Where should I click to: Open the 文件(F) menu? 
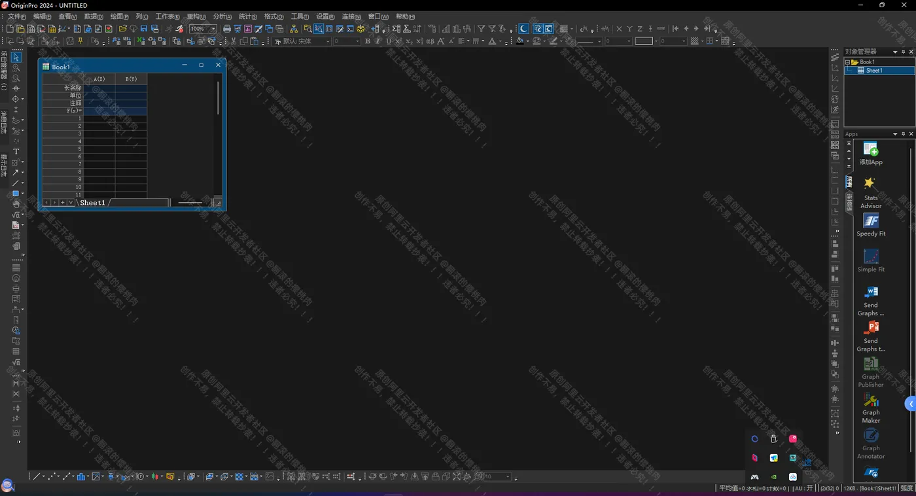tap(17, 16)
